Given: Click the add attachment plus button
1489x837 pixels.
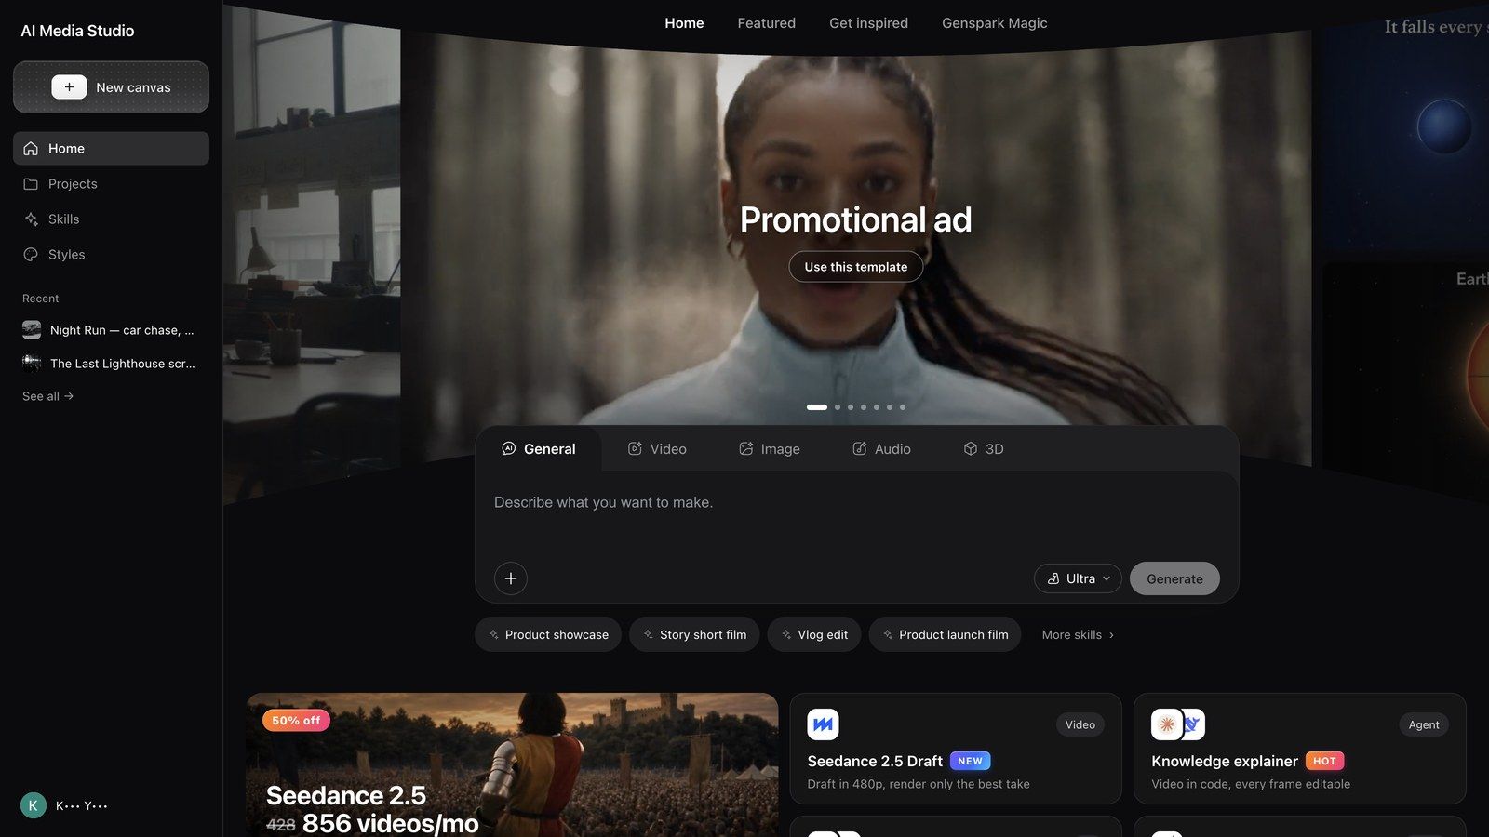Looking at the screenshot, I should 511,578.
